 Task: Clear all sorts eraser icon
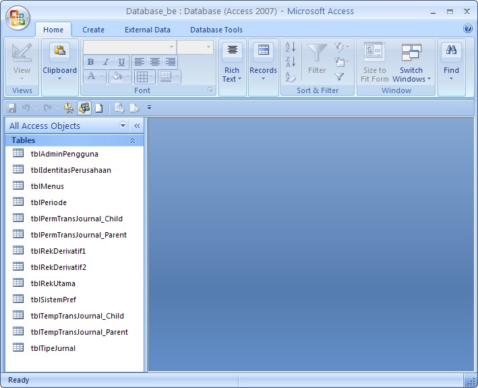[290, 76]
